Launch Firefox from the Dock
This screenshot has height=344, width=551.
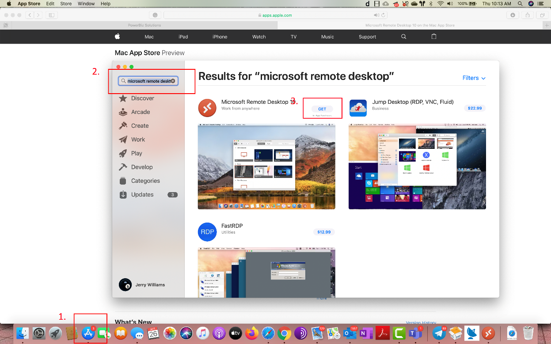(252, 333)
